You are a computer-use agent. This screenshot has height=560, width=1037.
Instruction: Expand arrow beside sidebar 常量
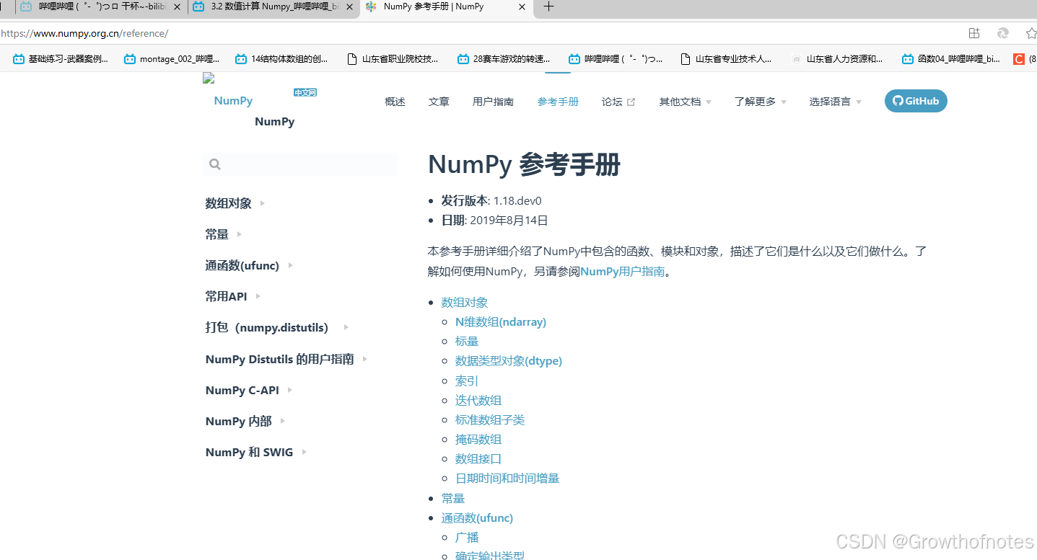(x=240, y=234)
